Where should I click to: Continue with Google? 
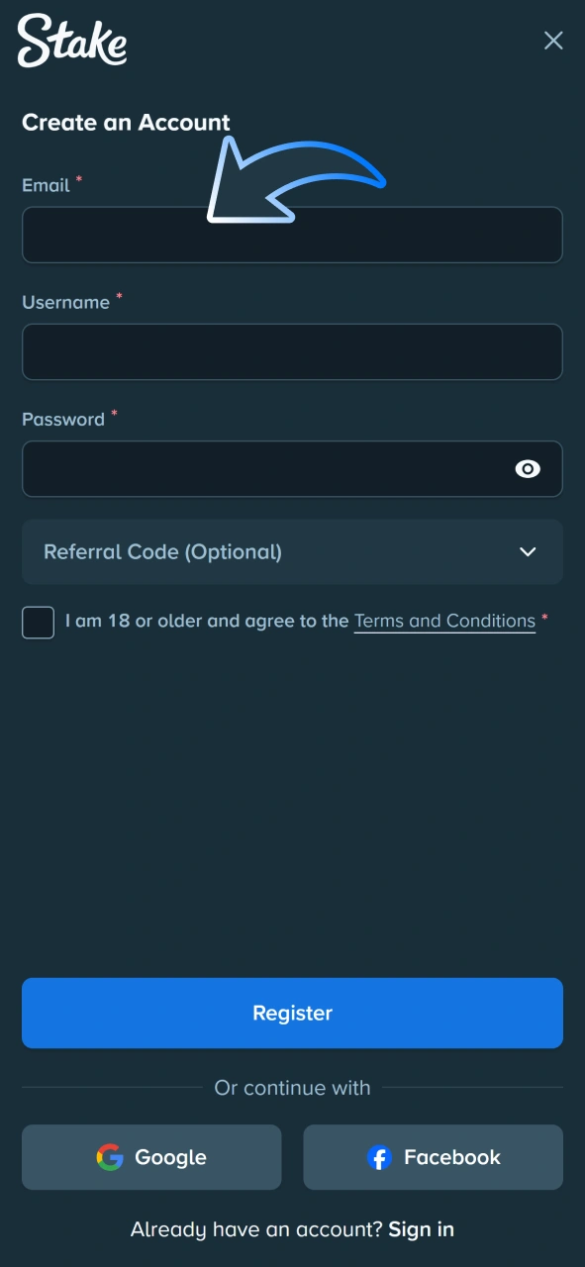150,1157
